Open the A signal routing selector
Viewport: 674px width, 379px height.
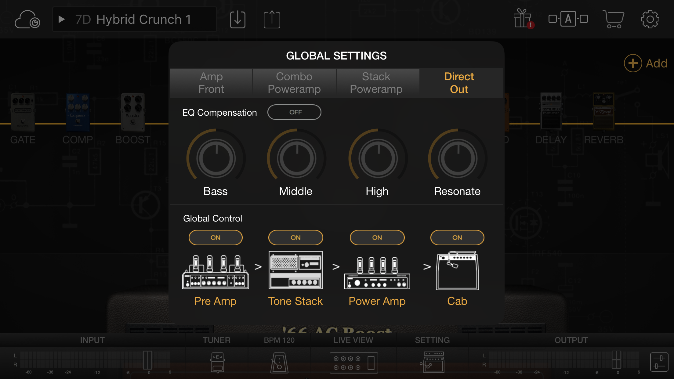[568, 19]
